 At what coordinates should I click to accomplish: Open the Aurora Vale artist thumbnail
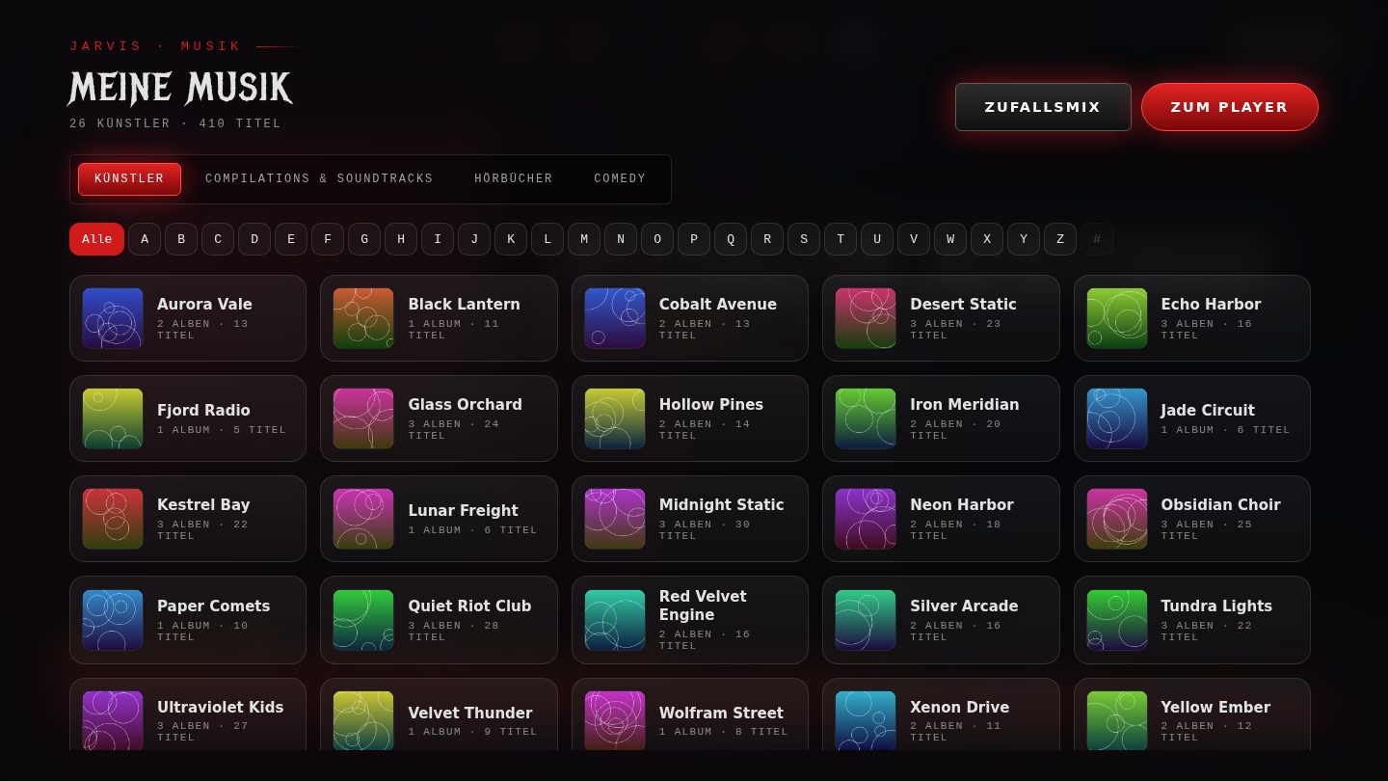113,318
